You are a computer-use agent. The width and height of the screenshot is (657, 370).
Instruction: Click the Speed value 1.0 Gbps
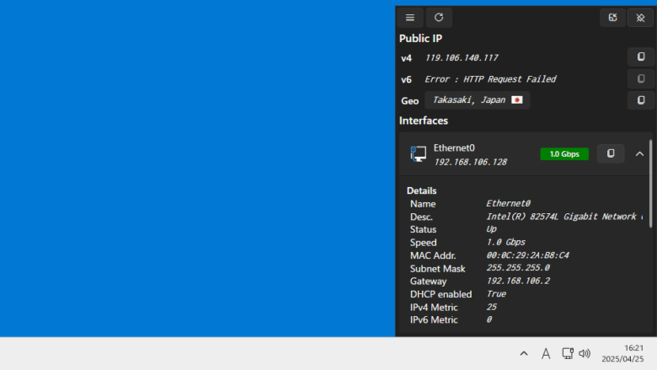[x=505, y=242]
